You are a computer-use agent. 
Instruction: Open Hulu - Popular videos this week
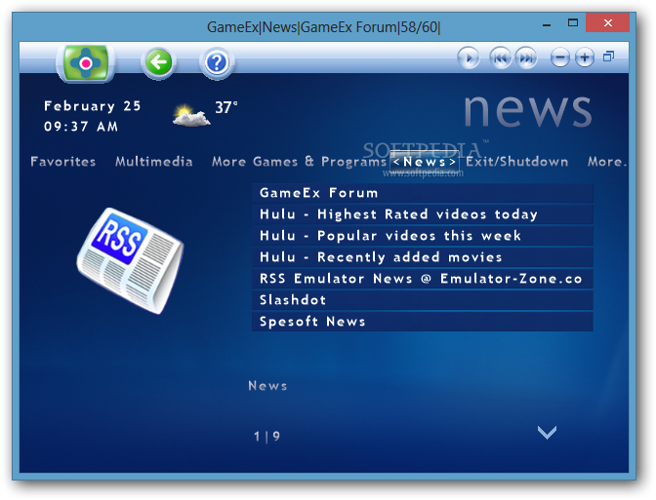click(x=422, y=236)
